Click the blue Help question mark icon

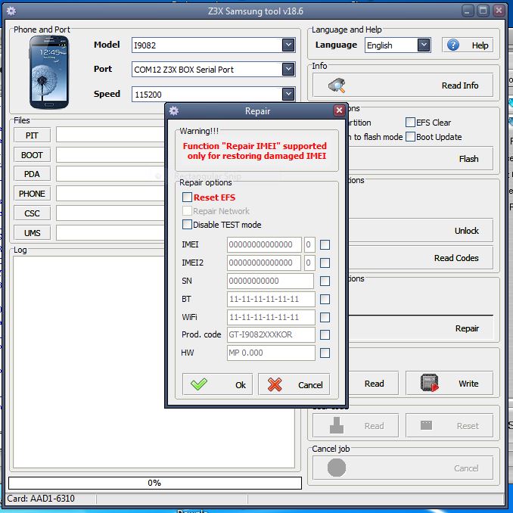(453, 45)
